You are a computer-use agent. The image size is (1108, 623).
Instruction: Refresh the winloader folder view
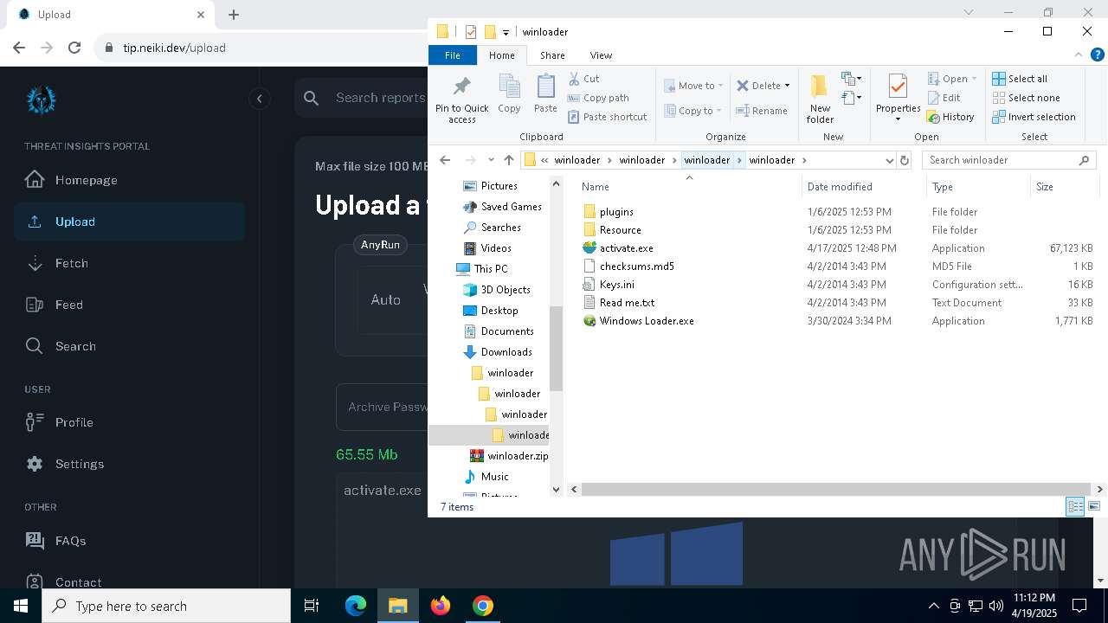(905, 160)
